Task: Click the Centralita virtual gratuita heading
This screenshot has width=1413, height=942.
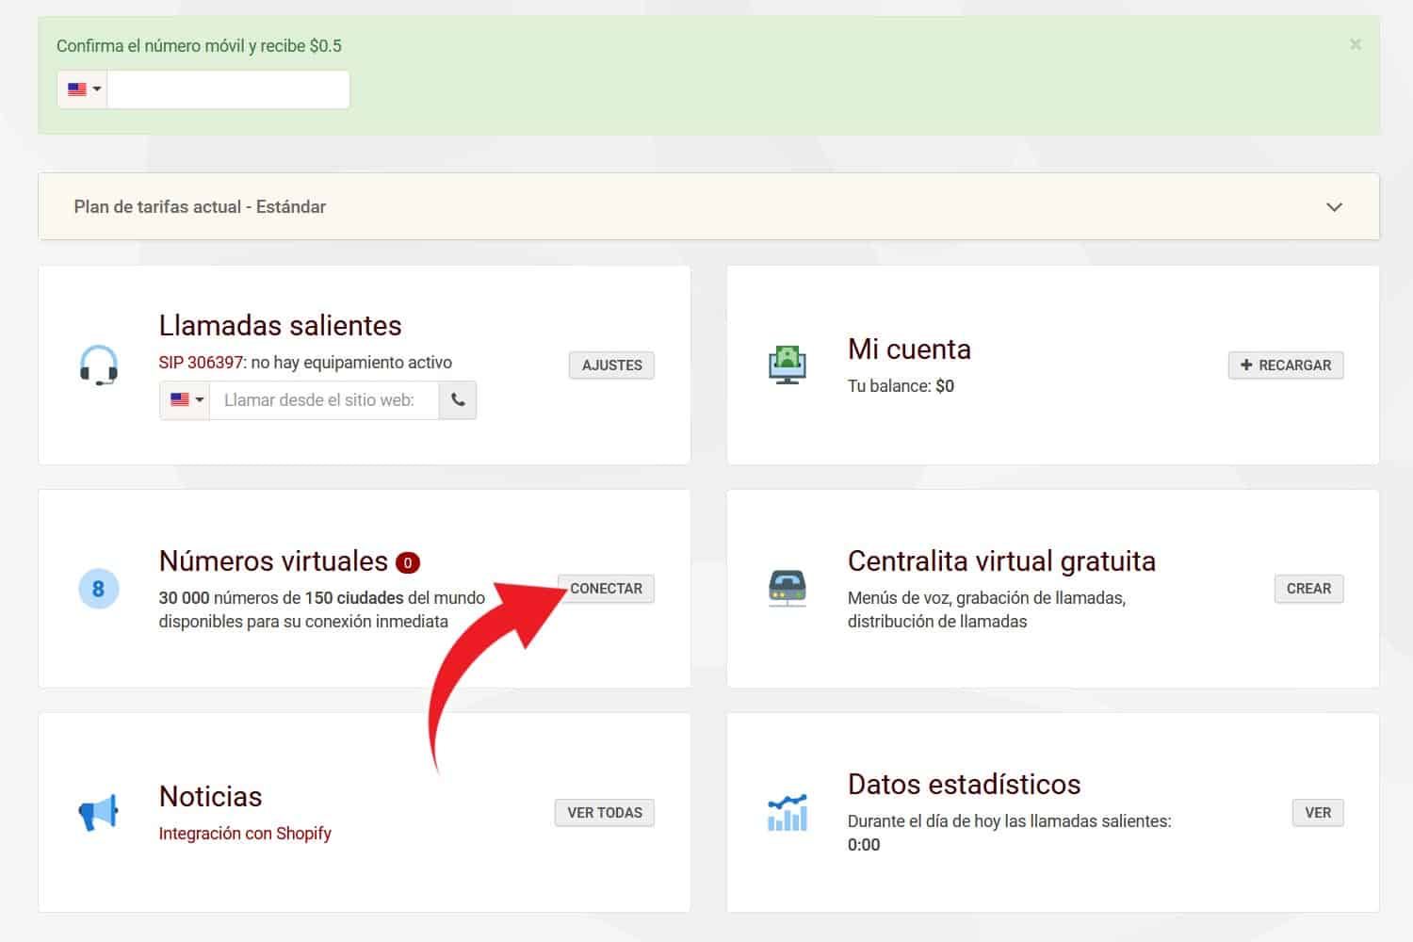Action: (1001, 561)
